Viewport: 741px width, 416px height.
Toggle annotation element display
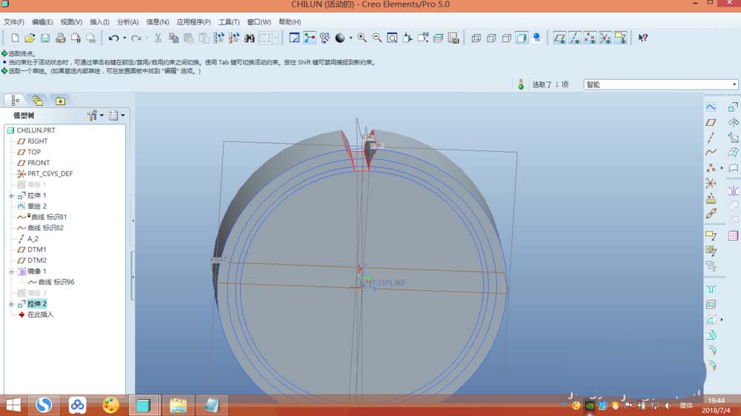point(620,38)
